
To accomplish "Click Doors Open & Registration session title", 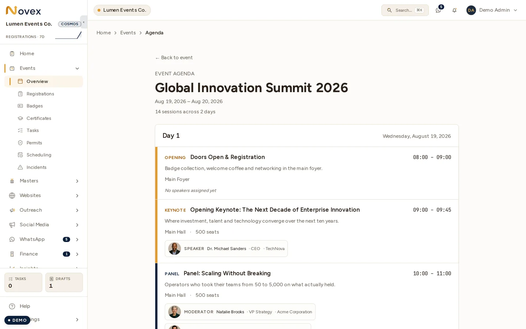I will click(x=228, y=157).
